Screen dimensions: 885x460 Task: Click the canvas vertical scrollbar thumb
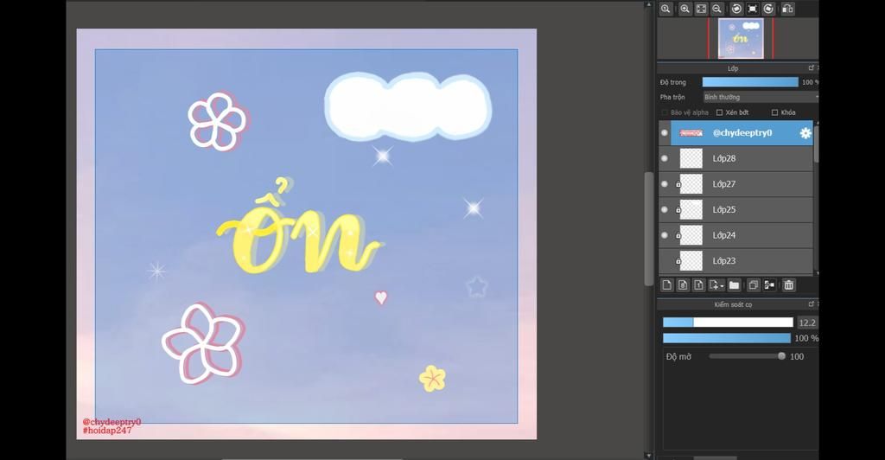tap(648, 228)
